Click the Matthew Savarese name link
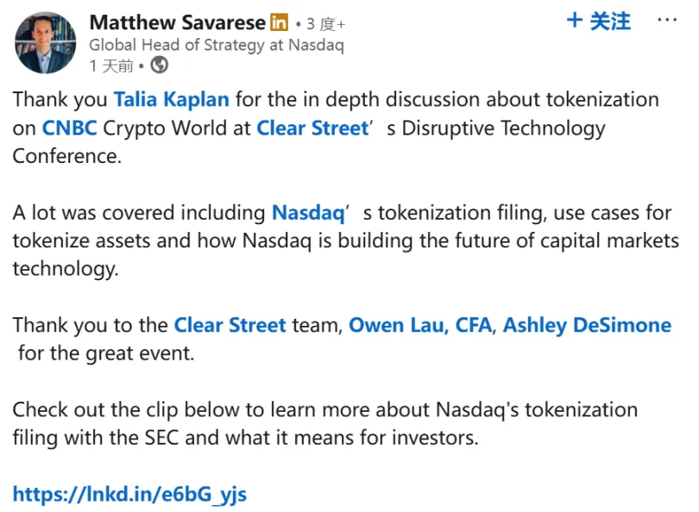Viewport: 699px width, 512px height. pyautogui.click(x=177, y=22)
